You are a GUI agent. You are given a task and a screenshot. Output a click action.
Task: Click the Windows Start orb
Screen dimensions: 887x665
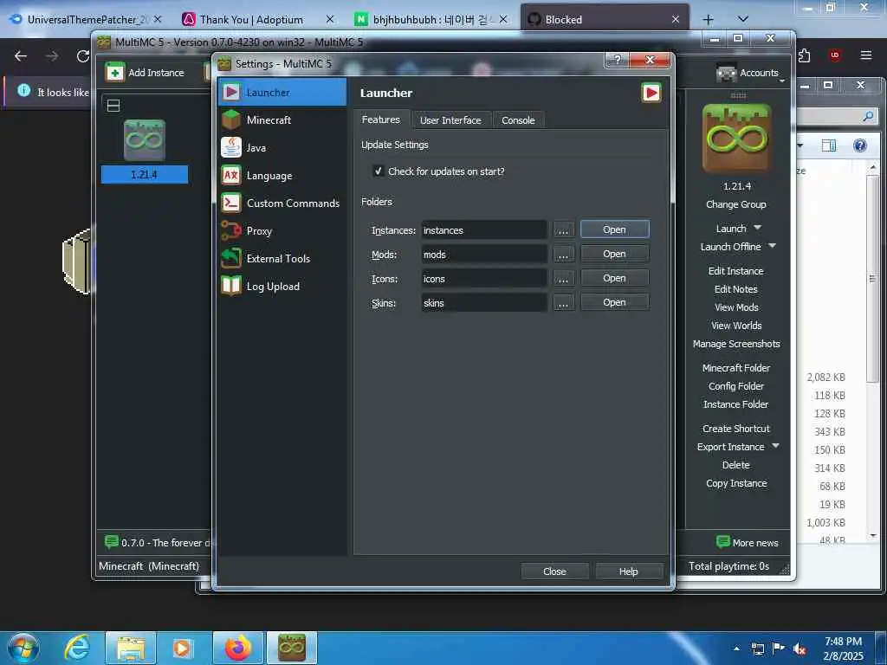(x=23, y=648)
